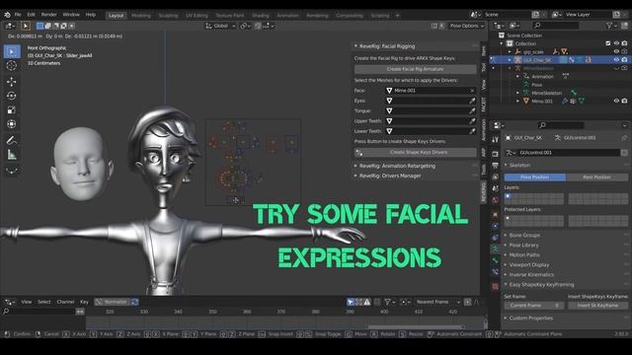Expand the Viewport Display panel

(x=506, y=265)
